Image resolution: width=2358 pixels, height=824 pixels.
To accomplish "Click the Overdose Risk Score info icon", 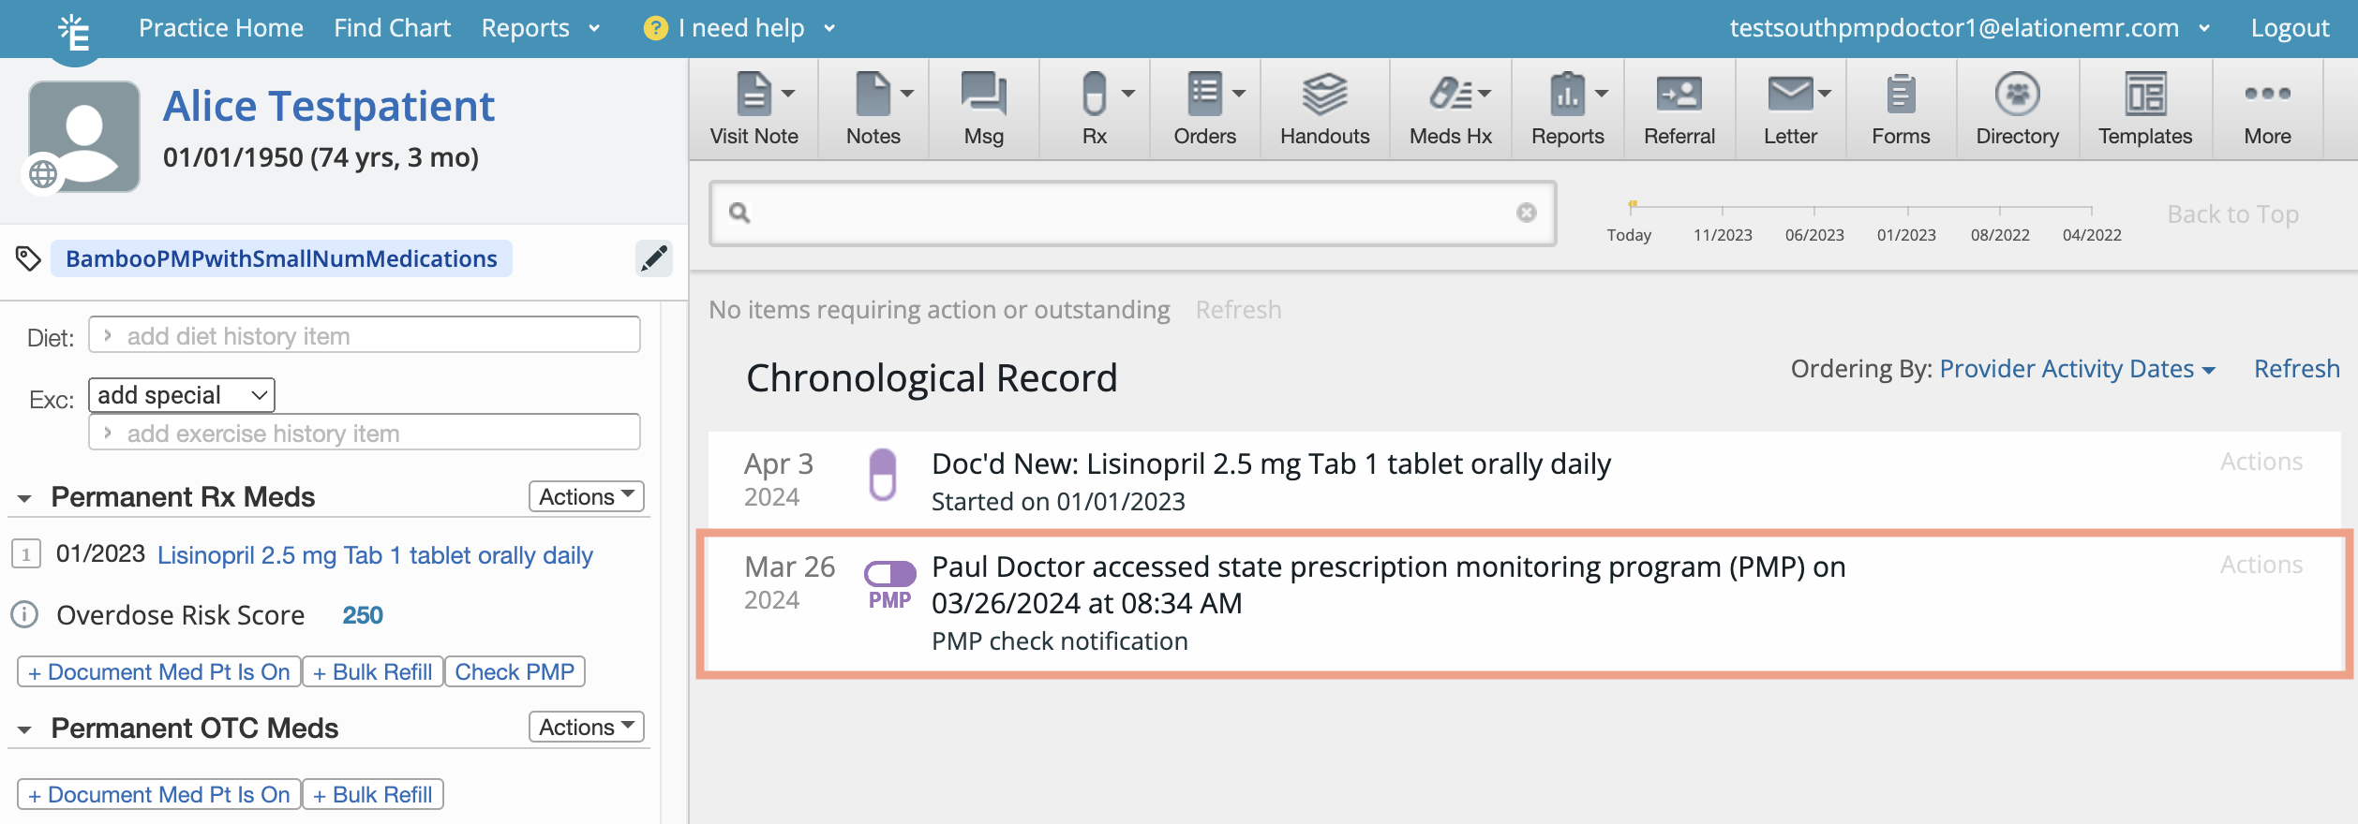I will [24, 615].
